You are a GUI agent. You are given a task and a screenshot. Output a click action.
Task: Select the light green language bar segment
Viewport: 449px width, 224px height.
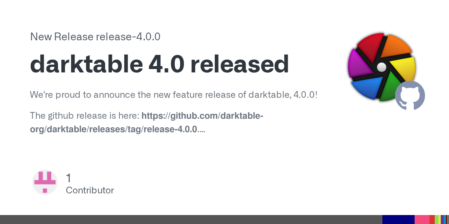(x=437, y=220)
